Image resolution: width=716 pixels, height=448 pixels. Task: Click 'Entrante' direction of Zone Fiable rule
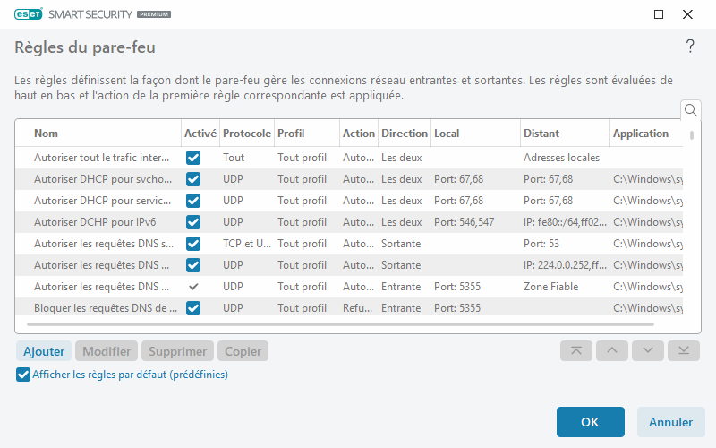click(x=401, y=287)
